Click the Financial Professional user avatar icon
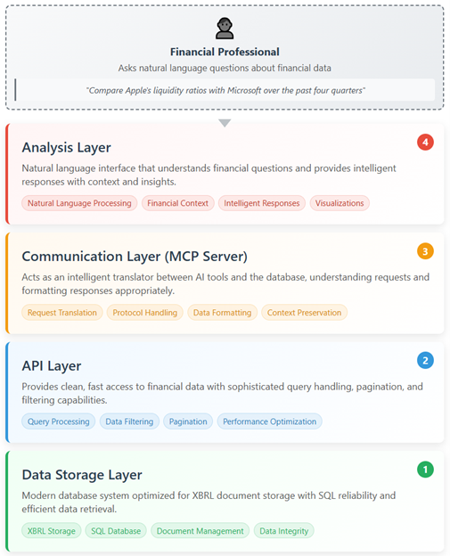 pyautogui.click(x=225, y=29)
